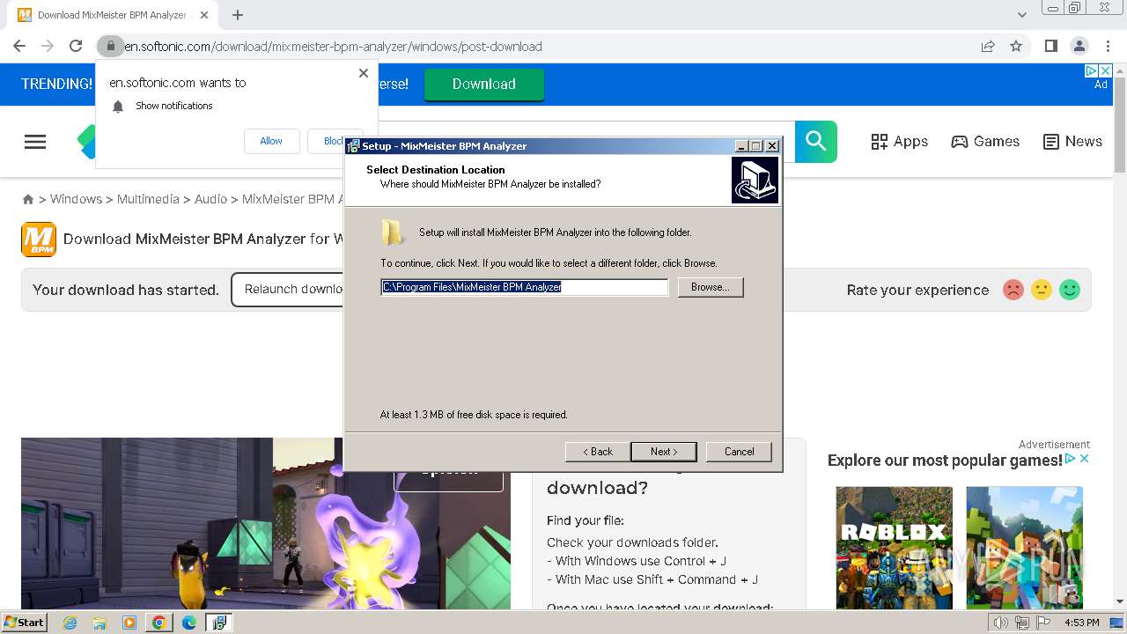Go to Softonic home breadcrumb icon
1127x634 pixels.
pos(28,200)
